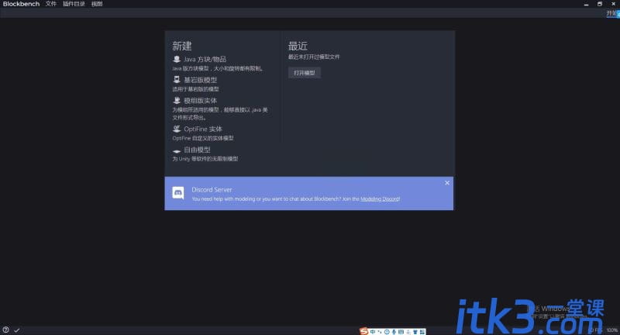
Task: Open the IME toolbox grid icon
Action: [422, 332]
